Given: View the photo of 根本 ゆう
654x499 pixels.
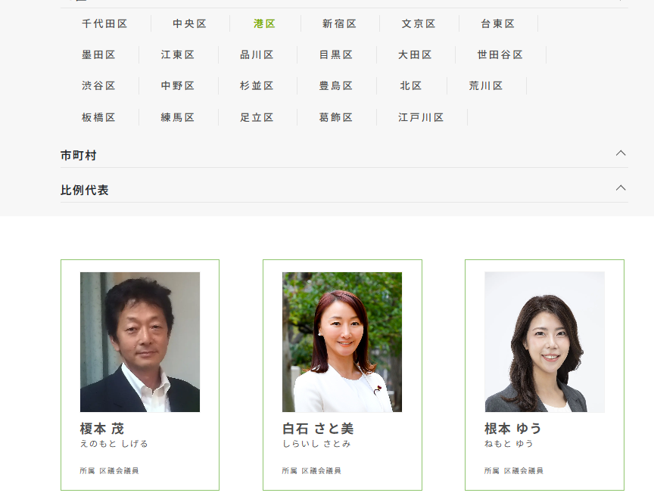Looking at the screenshot, I should click(x=544, y=342).
